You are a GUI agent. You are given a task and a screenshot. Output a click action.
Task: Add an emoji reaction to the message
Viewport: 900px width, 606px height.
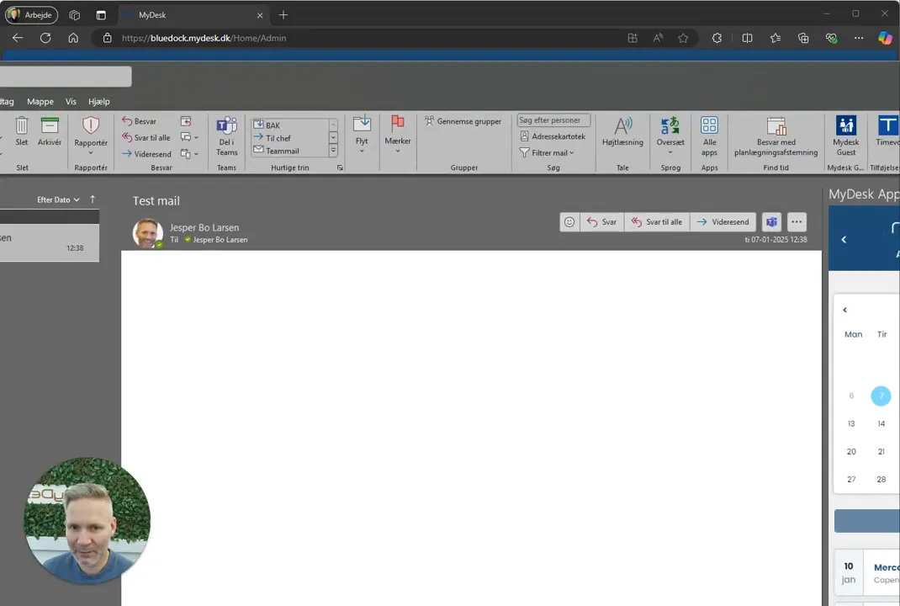[x=569, y=222]
